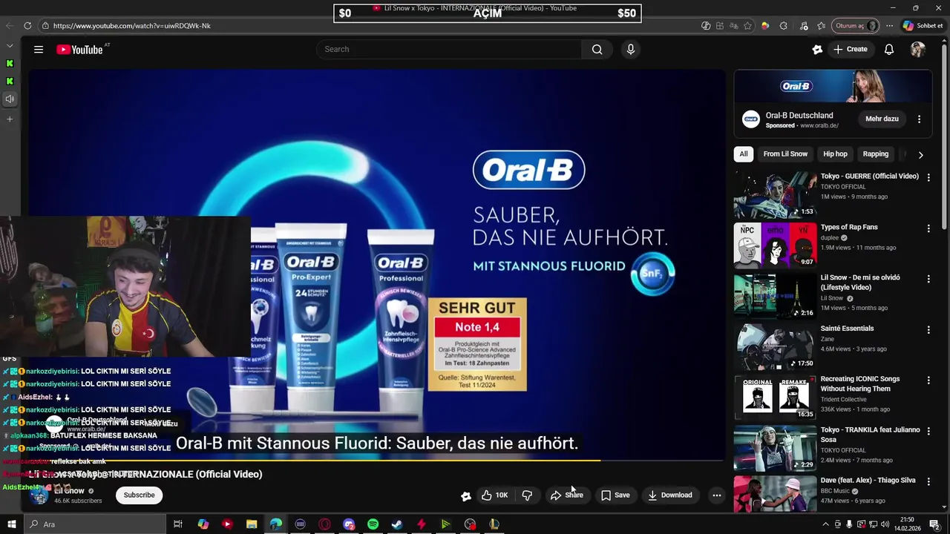950x534 pixels.
Task: Open Recreating ICONIC Songs video title
Action: click(x=860, y=383)
